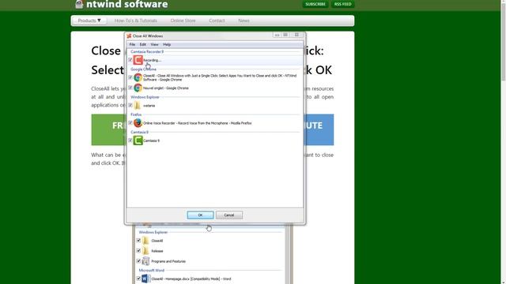Maximize the Close All Windows dialog
This screenshot has width=506, height=284.
[x=285, y=35]
